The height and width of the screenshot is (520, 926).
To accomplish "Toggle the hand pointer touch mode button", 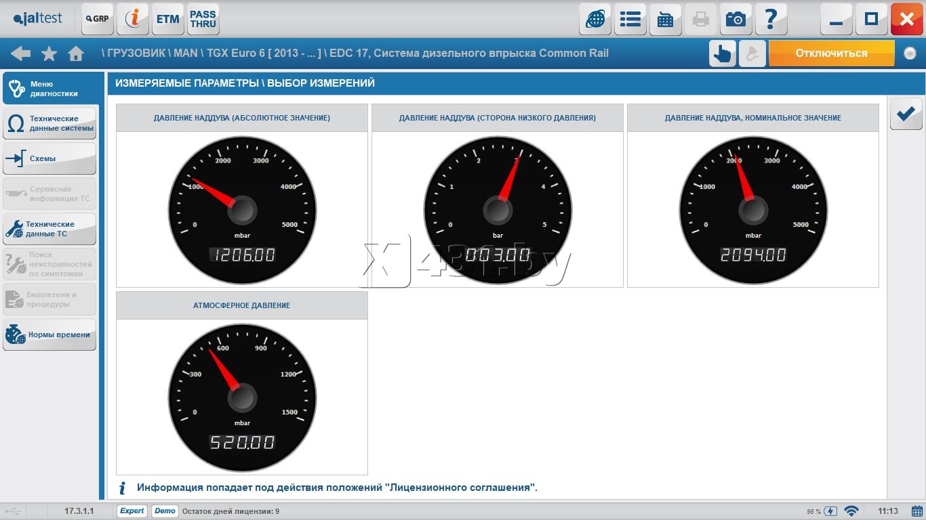I will coord(723,53).
